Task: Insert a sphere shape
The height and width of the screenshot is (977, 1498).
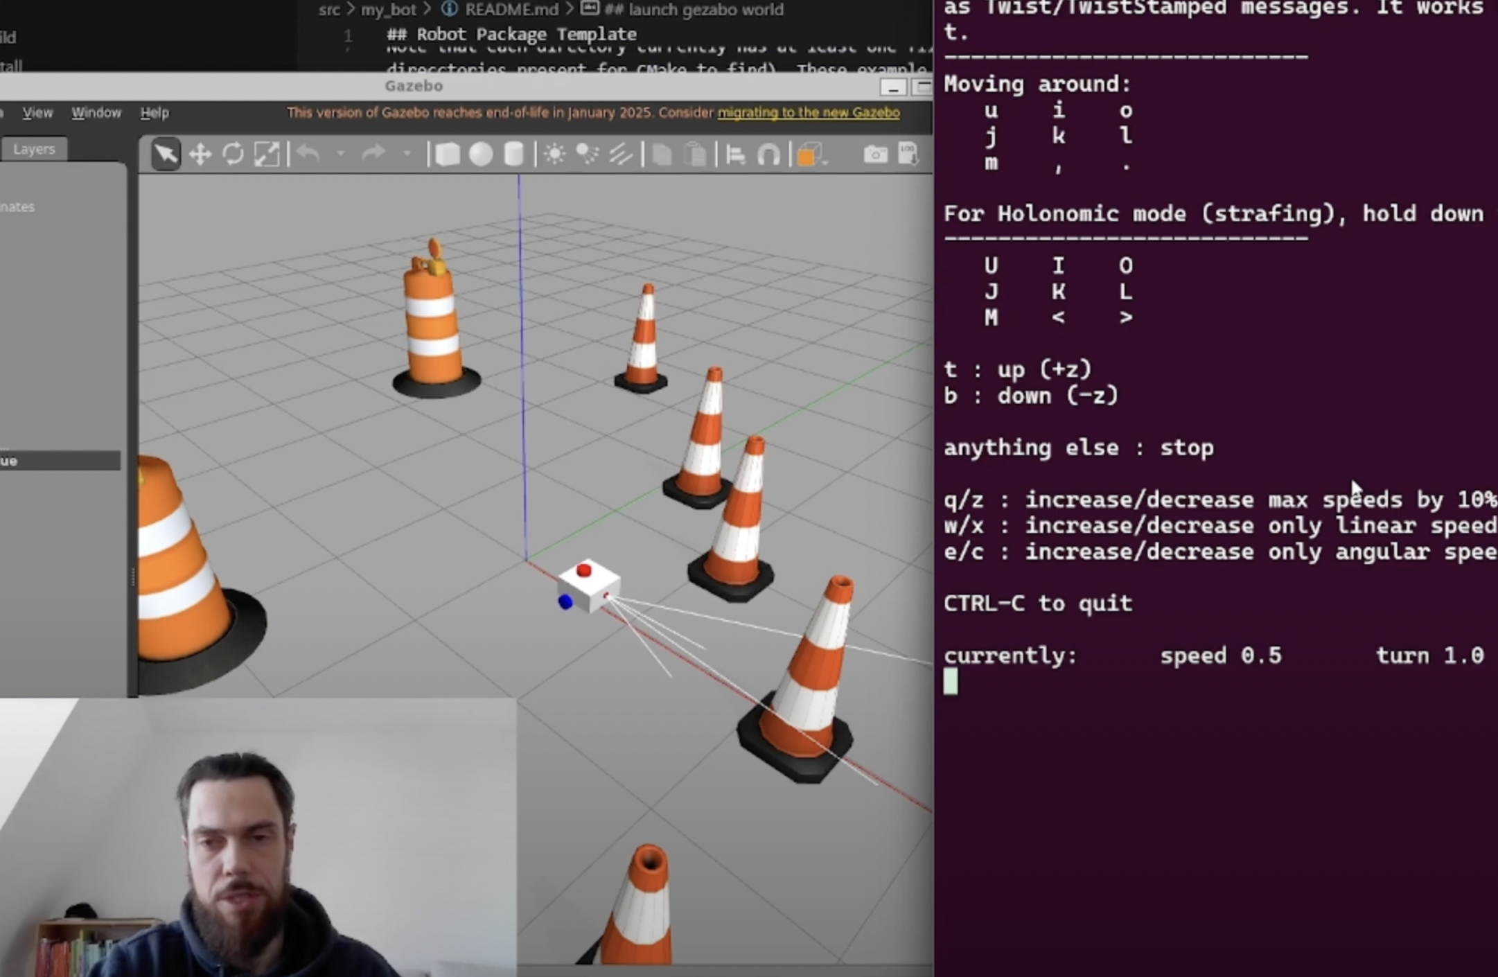Action: [481, 154]
